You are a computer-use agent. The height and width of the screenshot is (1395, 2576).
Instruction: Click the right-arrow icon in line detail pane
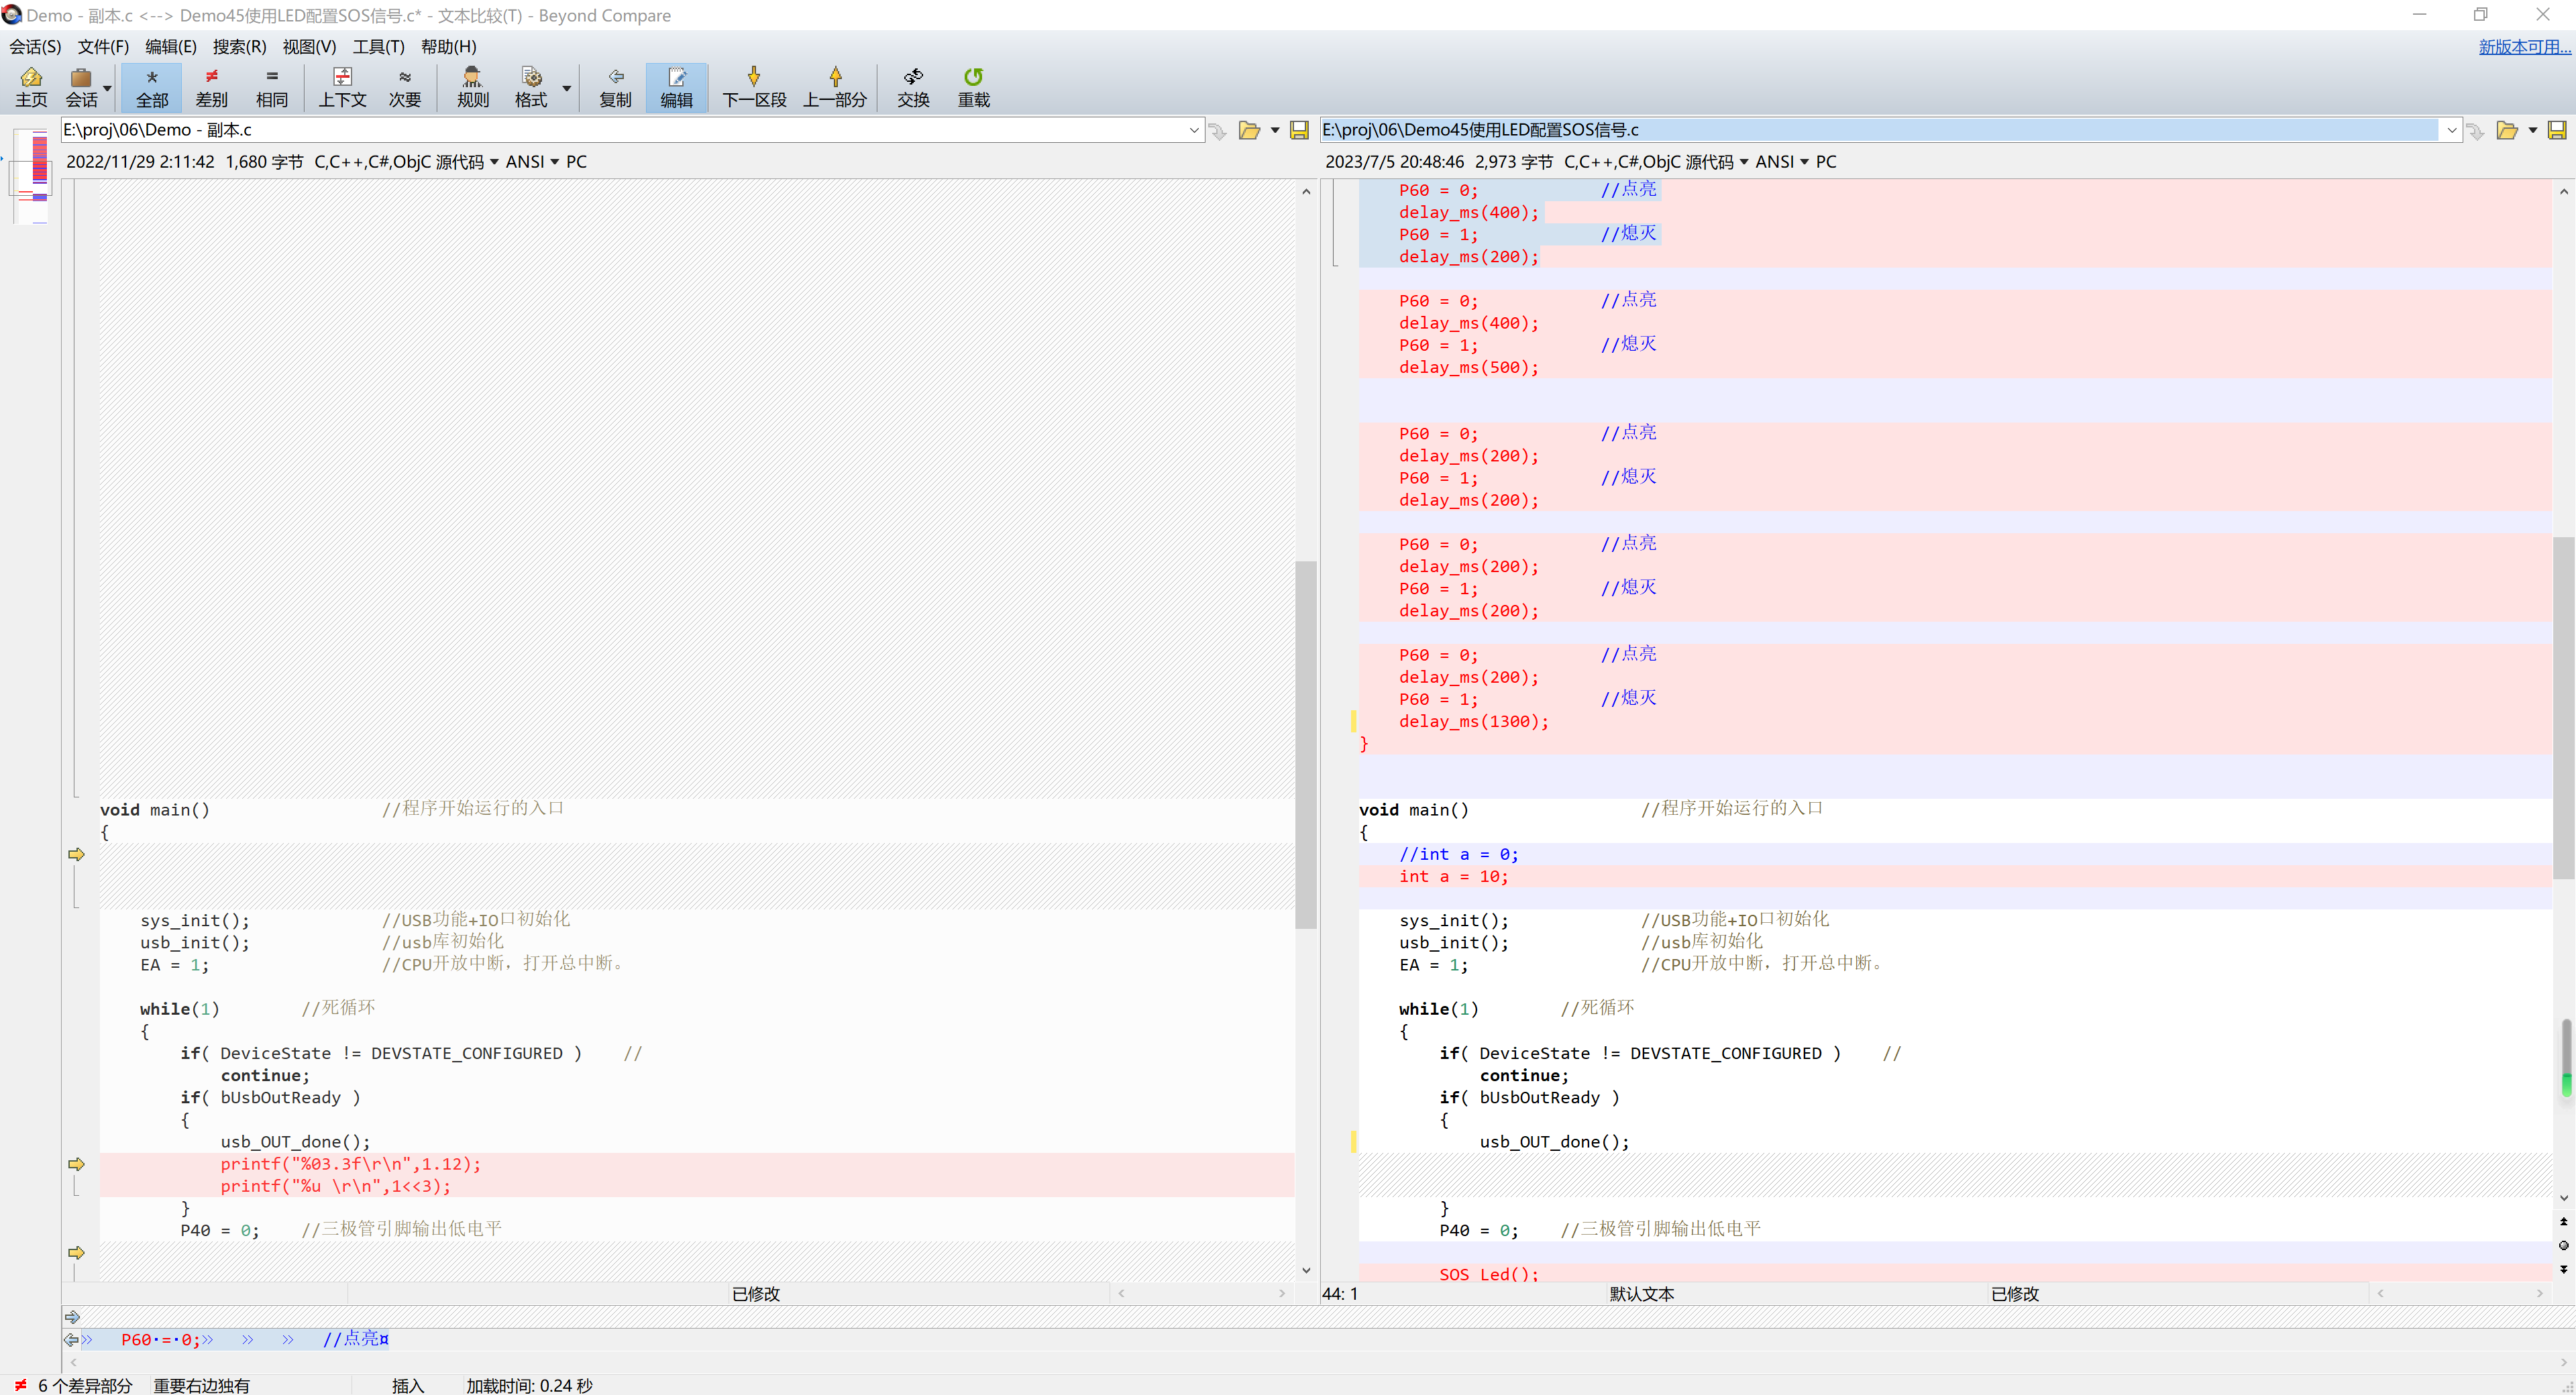point(71,1317)
